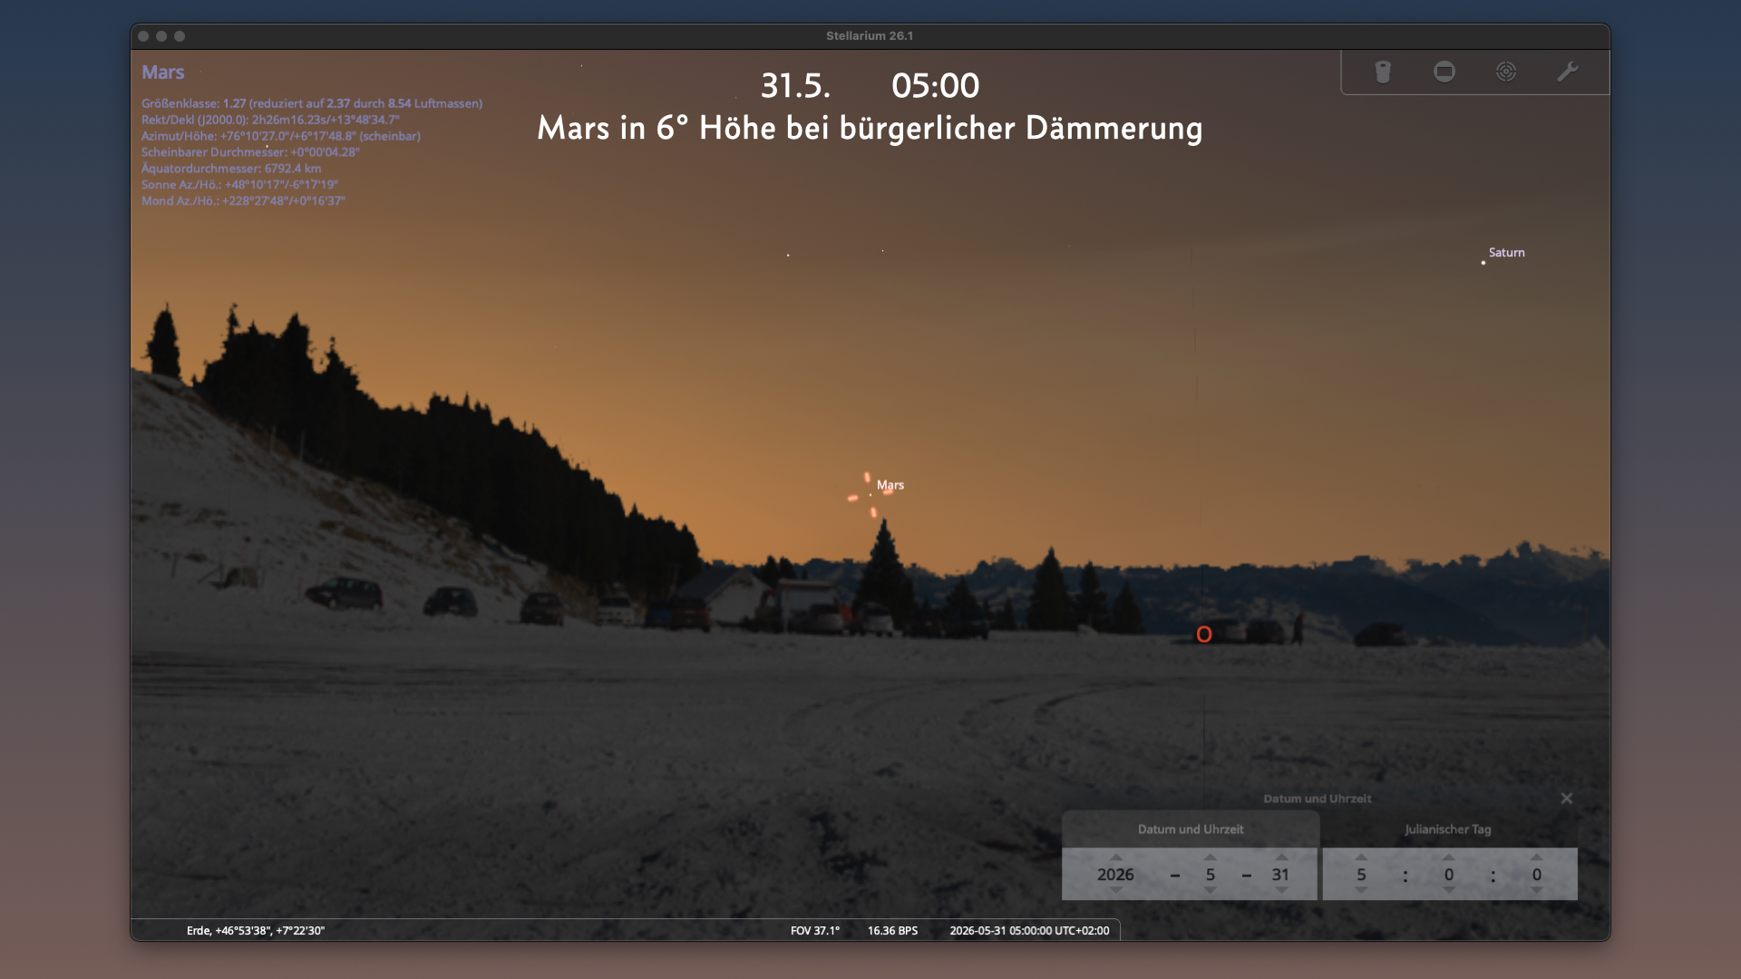
Task: Increase the year 2026 with up arrow
Action: point(1116,857)
